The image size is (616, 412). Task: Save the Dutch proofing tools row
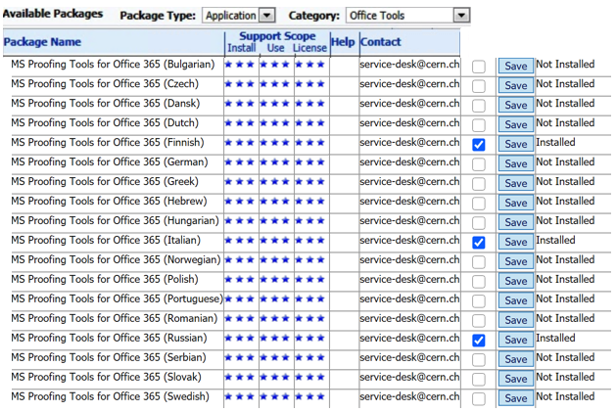point(516,124)
